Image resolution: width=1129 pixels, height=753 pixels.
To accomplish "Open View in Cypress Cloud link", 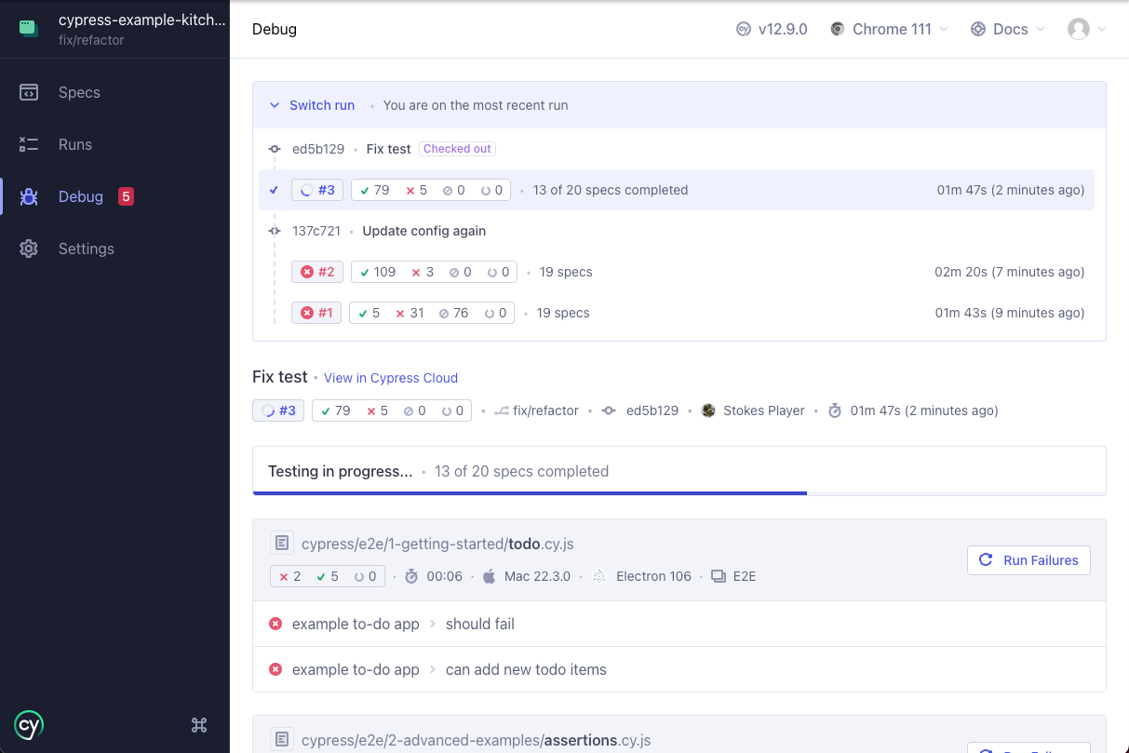I will (x=391, y=378).
